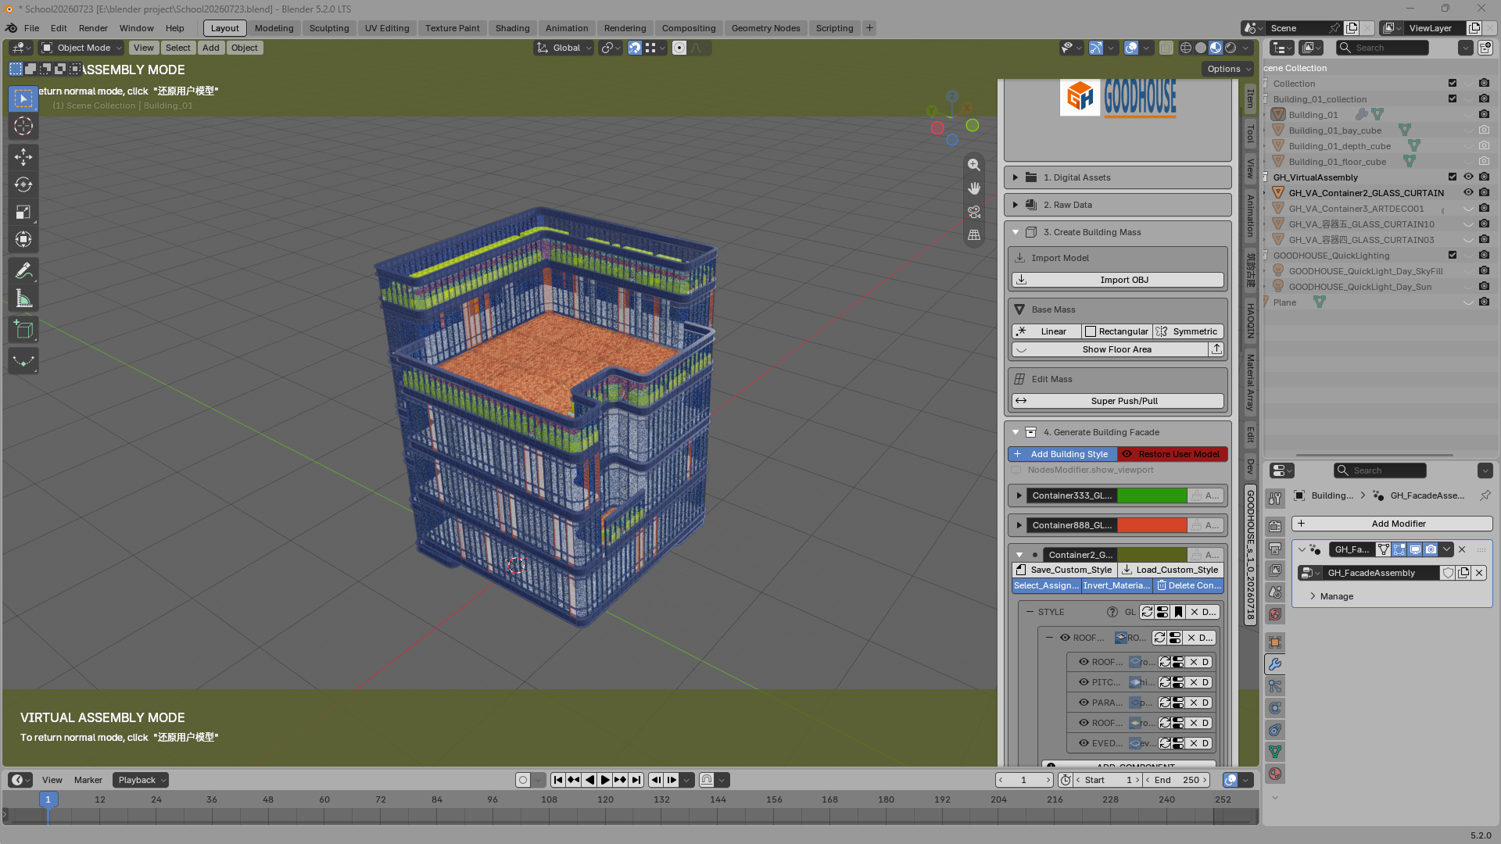Open the Modifiers wrench properties tab
This screenshot has height=844, width=1501.
click(1275, 664)
